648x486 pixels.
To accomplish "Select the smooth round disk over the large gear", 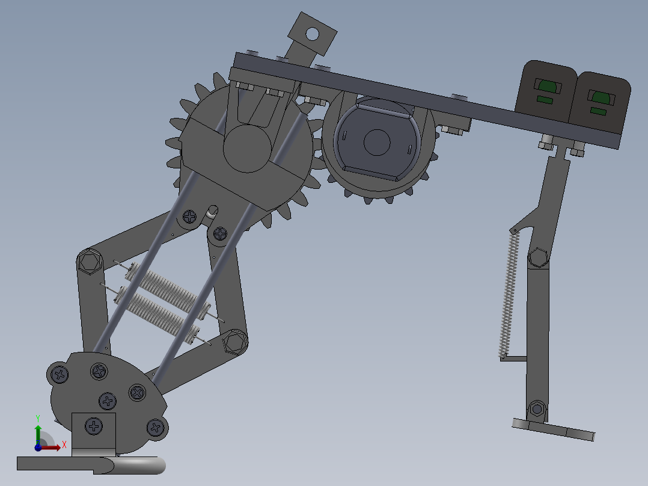I will [x=246, y=149].
